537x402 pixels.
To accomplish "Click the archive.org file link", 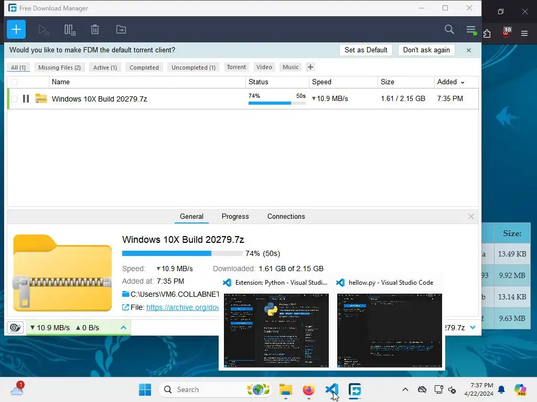I will 182,307.
